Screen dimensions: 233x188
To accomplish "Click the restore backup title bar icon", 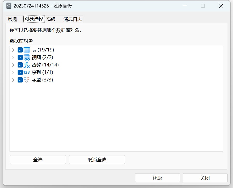I will click(9, 6).
